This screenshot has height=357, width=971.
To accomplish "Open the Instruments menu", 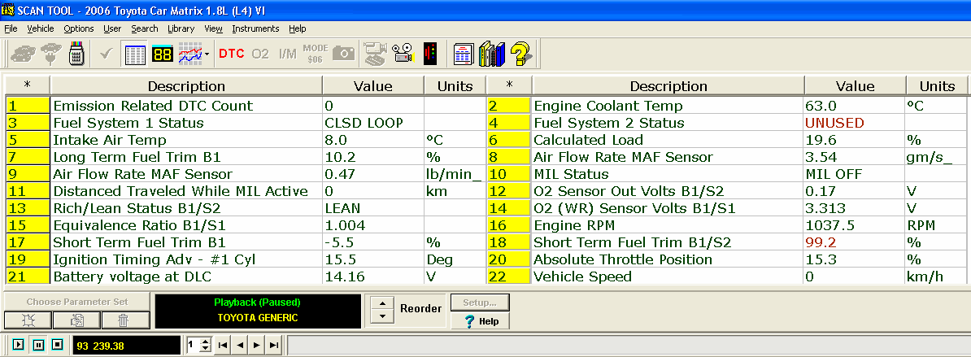I will [x=255, y=28].
